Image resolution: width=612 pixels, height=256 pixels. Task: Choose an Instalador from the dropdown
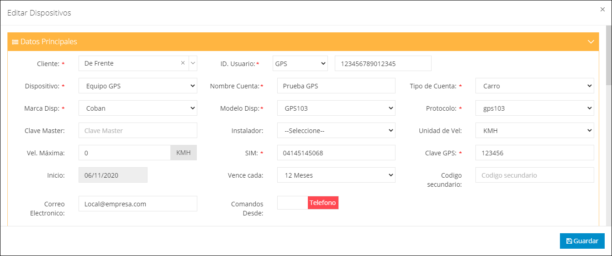click(x=336, y=130)
